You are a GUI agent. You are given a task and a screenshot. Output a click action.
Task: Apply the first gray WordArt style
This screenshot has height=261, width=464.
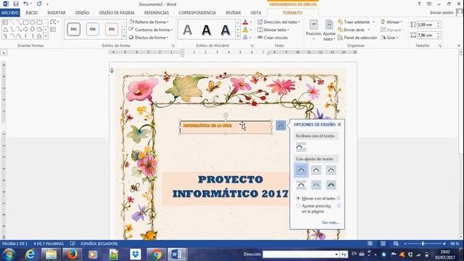[187, 30]
